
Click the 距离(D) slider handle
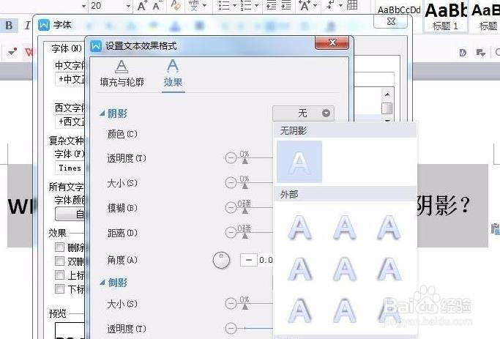(245, 236)
